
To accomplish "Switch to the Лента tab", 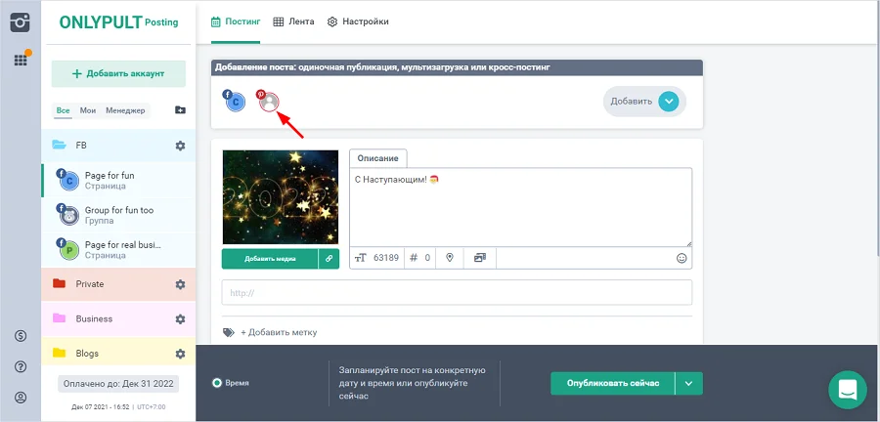I will (293, 21).
